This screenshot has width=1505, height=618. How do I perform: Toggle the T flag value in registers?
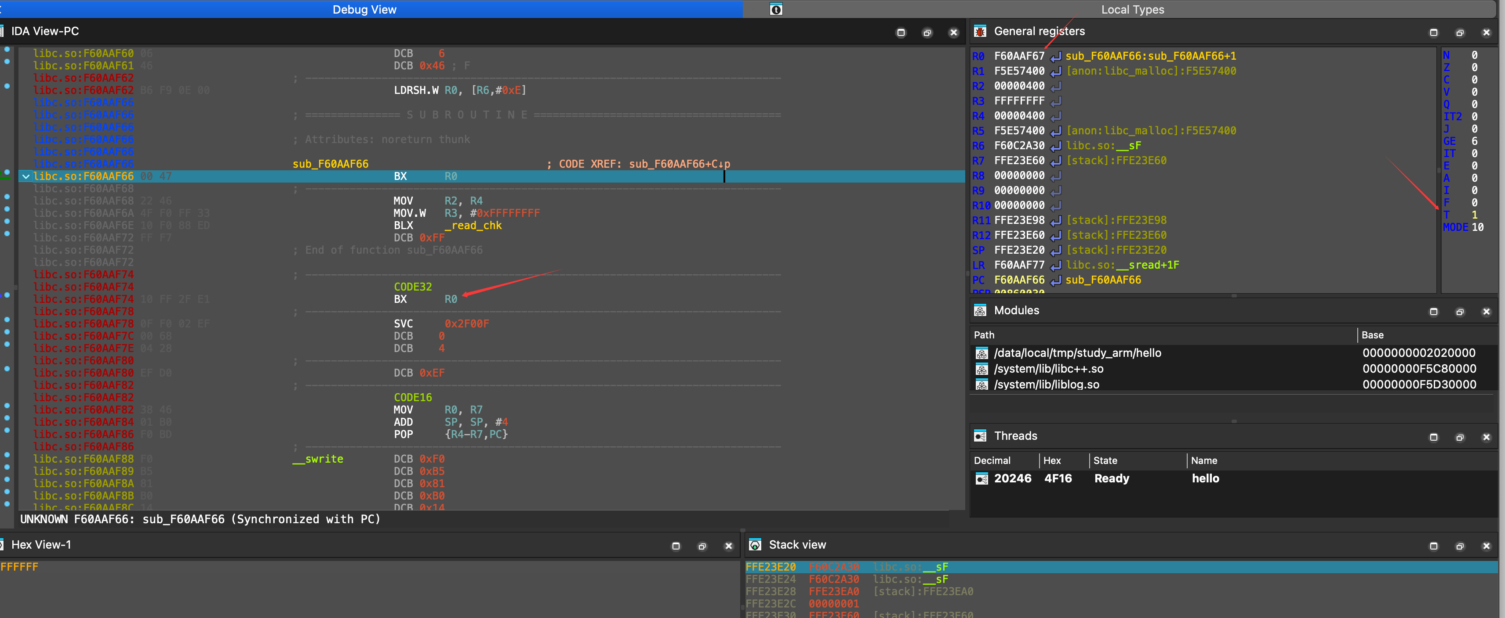pyautogui.click(x=1474, y=215)
